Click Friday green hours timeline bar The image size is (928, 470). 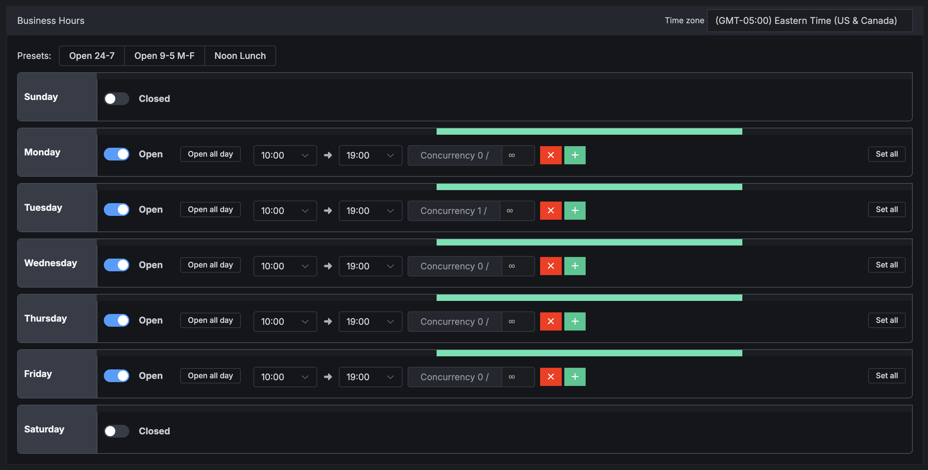click(589, 353)
